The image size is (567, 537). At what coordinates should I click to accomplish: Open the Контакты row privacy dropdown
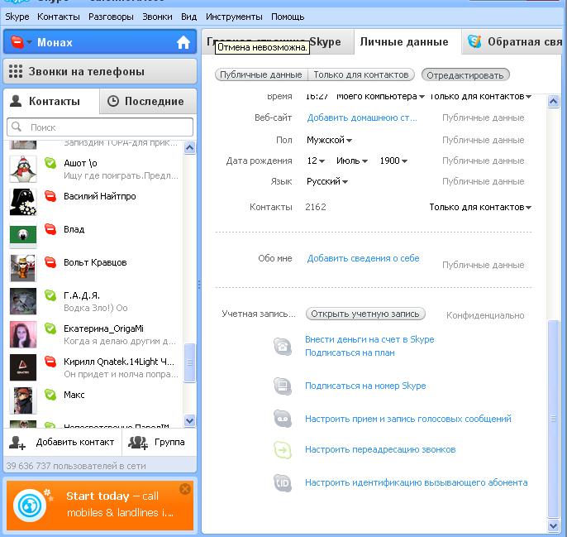(480, 207)
